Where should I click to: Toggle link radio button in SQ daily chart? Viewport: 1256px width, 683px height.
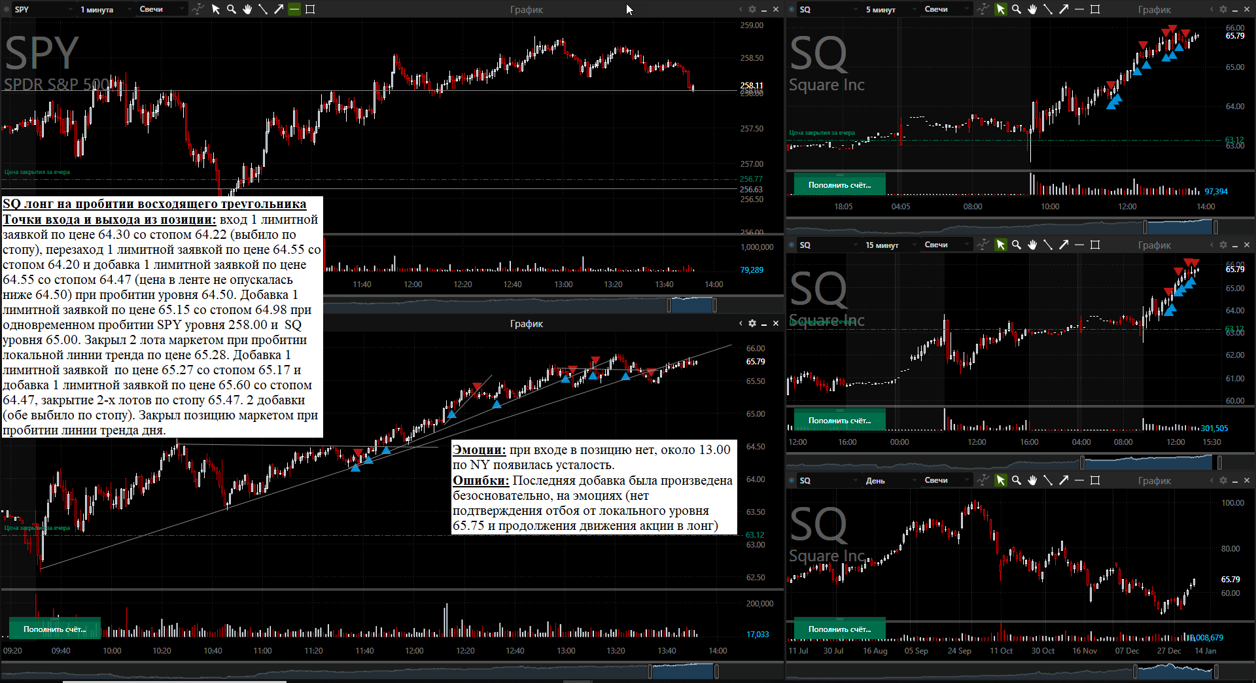point(792,480)
